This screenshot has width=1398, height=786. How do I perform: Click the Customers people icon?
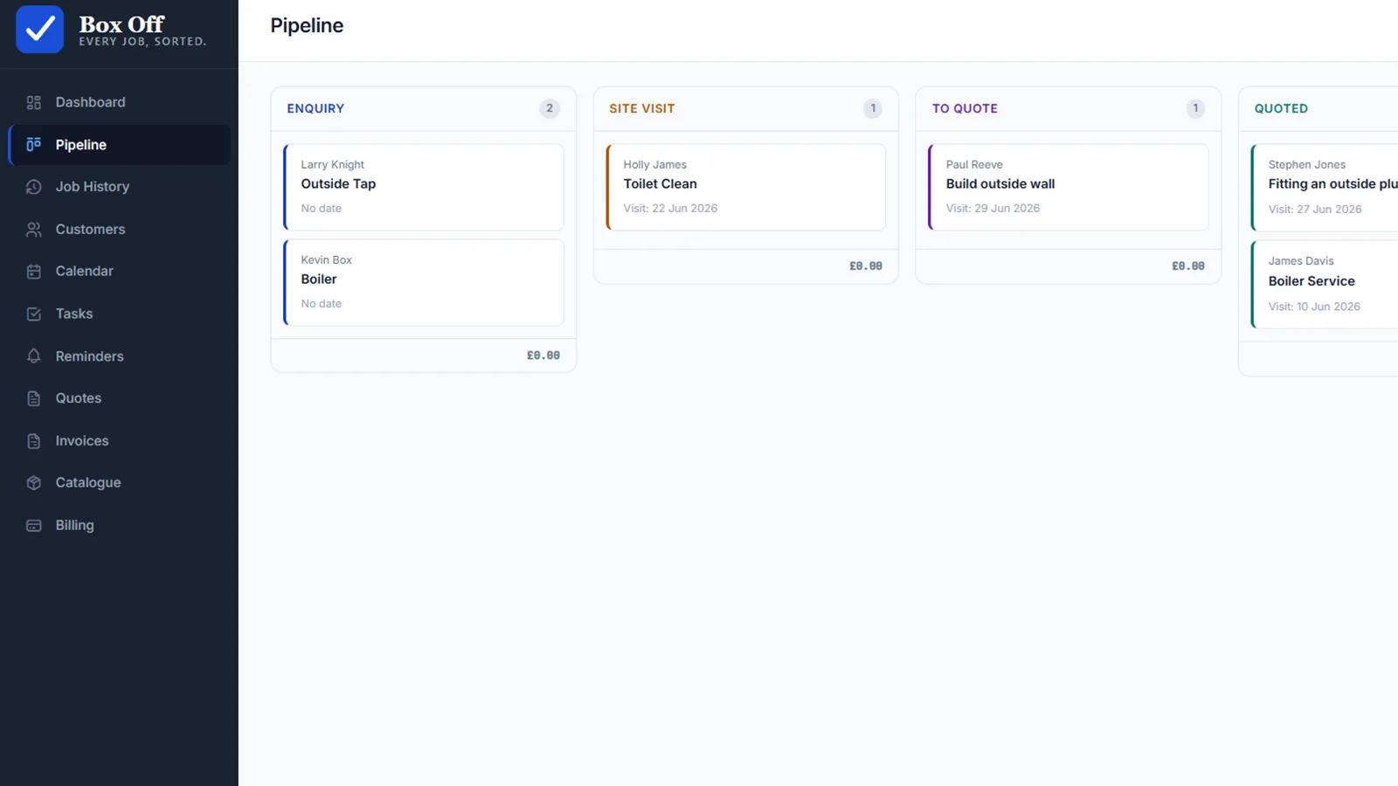point(34,229)
